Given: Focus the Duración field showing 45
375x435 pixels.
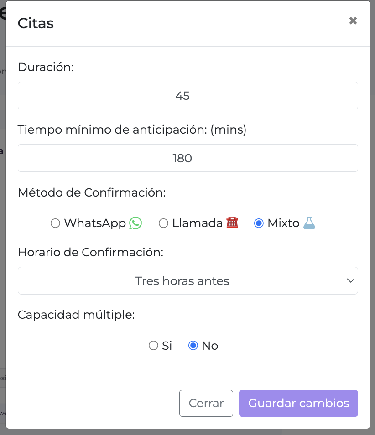Looking at the screenshot, I should 188,95.
